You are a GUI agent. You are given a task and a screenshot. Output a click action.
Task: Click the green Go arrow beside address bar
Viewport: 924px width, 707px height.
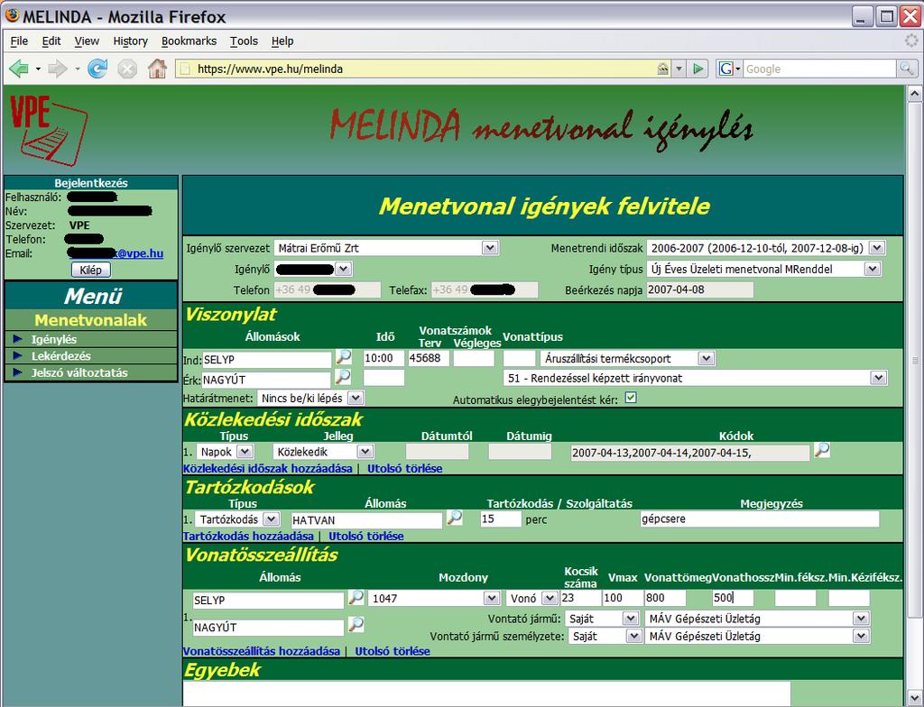(698, 69)
